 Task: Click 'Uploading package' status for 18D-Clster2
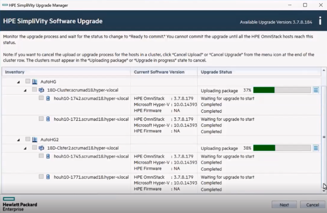coord(219,148)
